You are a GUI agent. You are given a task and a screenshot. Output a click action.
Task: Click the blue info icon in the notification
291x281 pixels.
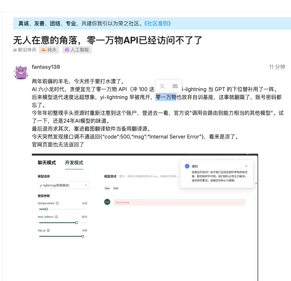click(x=187, y=166)
